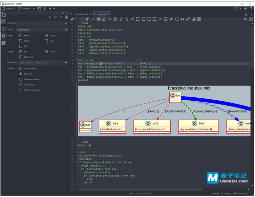
Task: Click the Quick Access lightning icon
Action: pyautogui.click(x=50, y=9)
